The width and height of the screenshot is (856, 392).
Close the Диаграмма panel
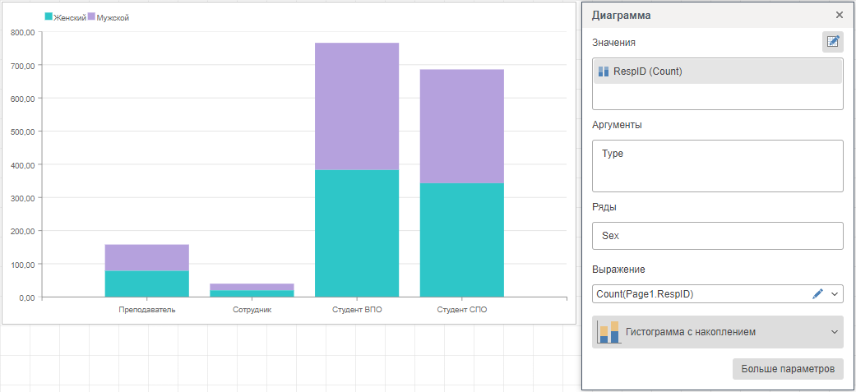pyautogui.click(x=839, y=15)
